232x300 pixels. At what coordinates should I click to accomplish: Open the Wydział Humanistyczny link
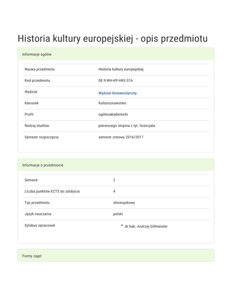[118, 93]
